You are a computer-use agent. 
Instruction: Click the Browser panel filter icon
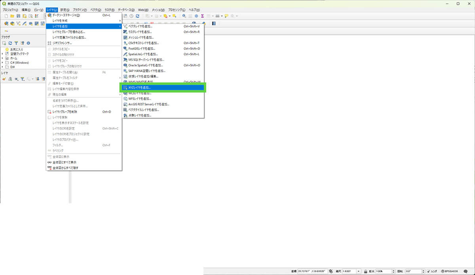coord(16,43)
